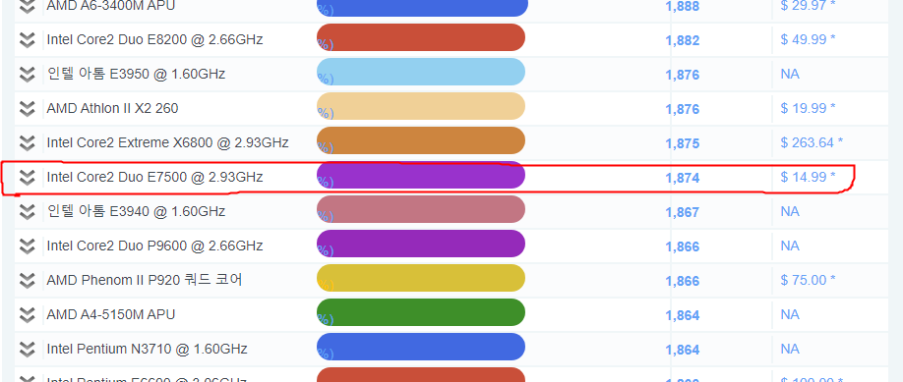903x382 pixels.
Task: Click the NA price for 아톰 E3950
Action: [x=790, y=74]
